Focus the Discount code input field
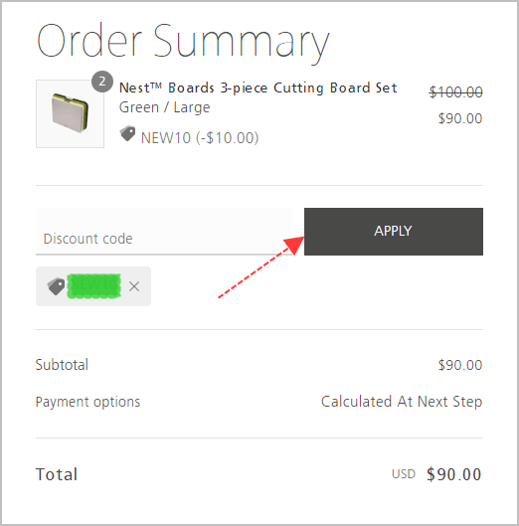This screenshot has height=526, width=519. point(164,232)
